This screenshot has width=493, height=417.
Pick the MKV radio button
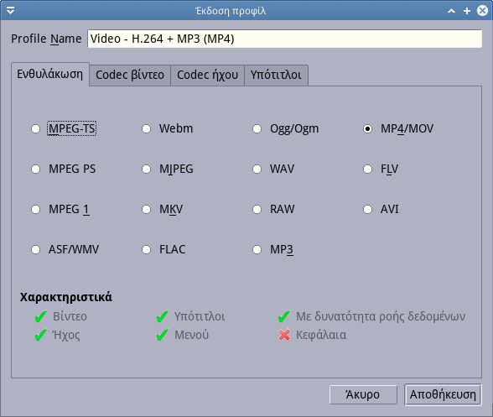(x=163, y=209)
